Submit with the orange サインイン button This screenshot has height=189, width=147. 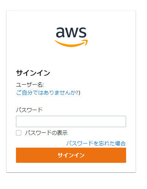tap(71, 155)
